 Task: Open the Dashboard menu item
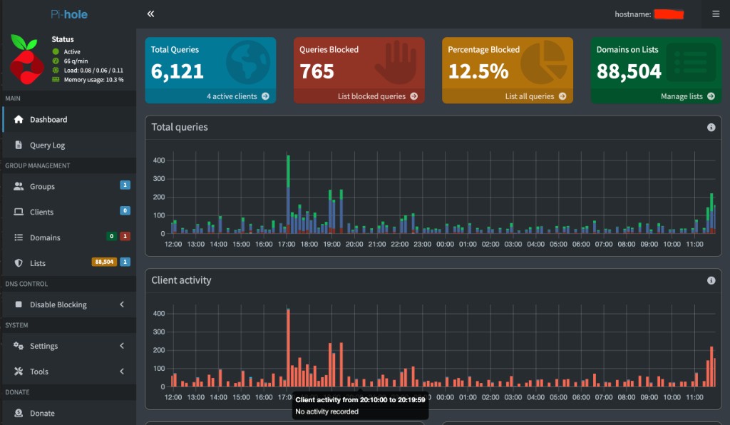(69, 119)
